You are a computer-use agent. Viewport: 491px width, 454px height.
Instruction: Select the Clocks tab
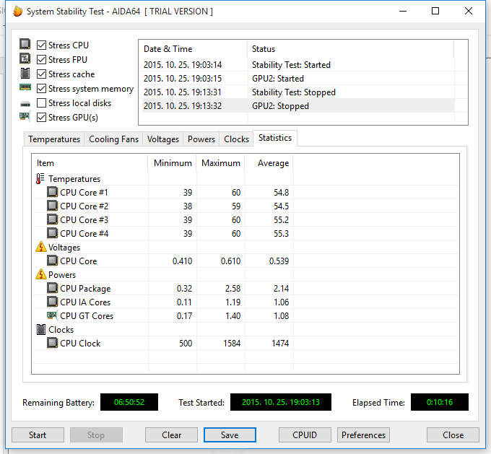[x=236, y=139]
